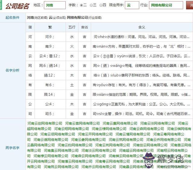193x170 pixels.
Task: Open the 河南超云网络有限公司 link
Action: click(136, 150)
